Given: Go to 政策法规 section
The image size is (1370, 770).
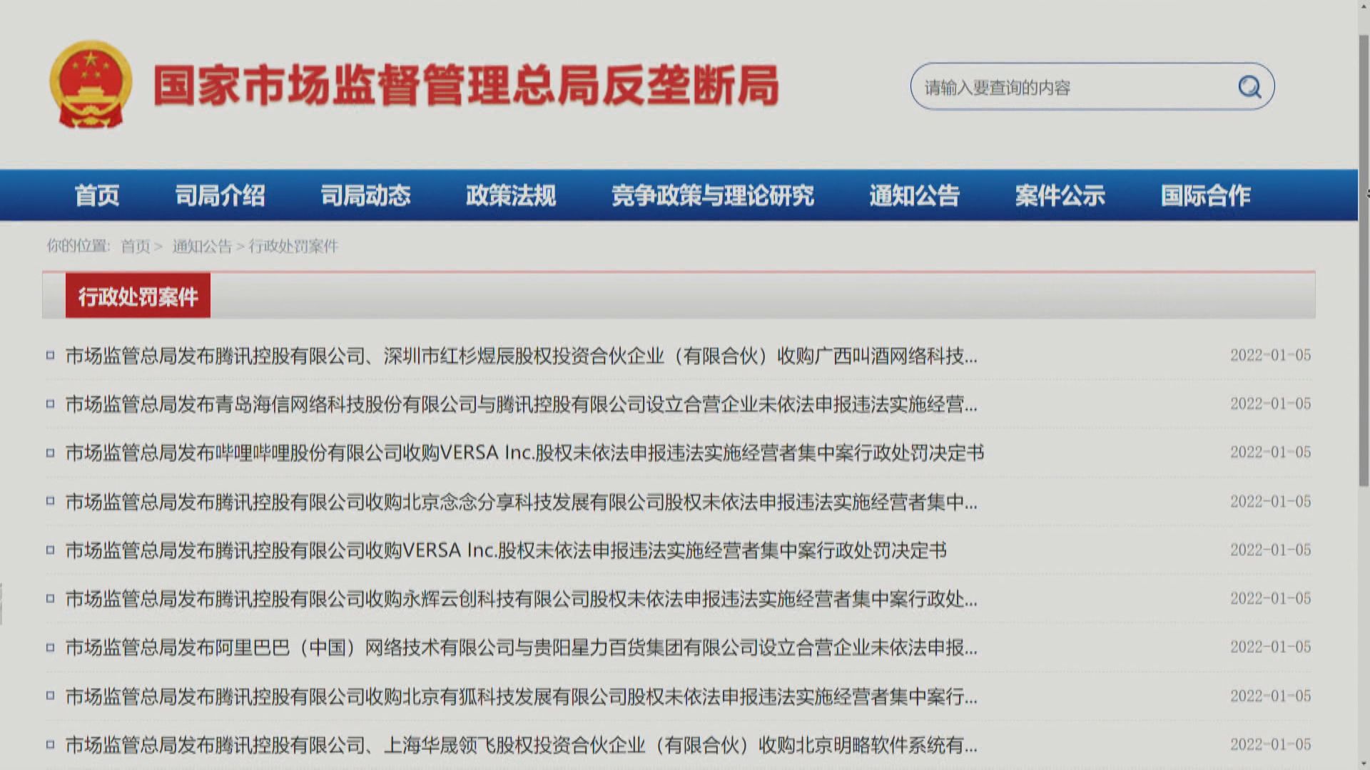Looking at the screenshot, I should 511,195.
